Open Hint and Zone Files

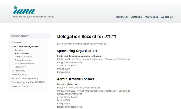23,57
